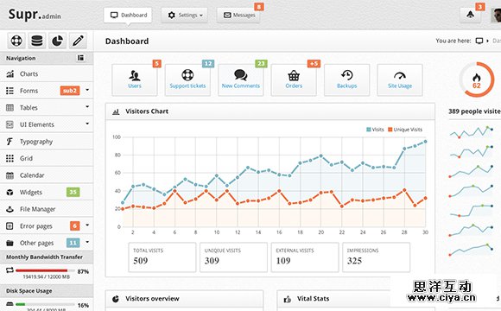Click the Visitors Chart header icon
The image size is (501, 311).
[x=116, y=111]
